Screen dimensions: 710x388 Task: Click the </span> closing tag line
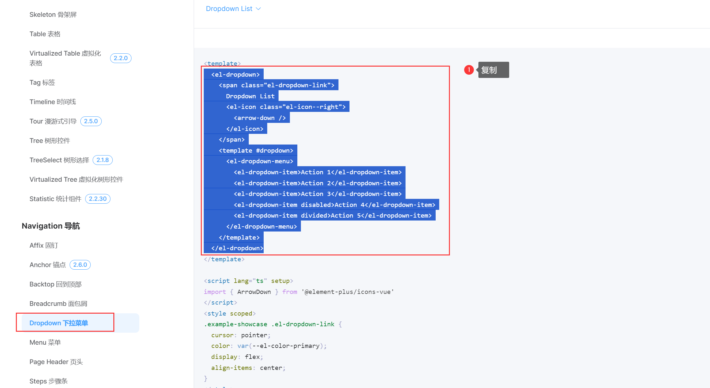point(232,139)
